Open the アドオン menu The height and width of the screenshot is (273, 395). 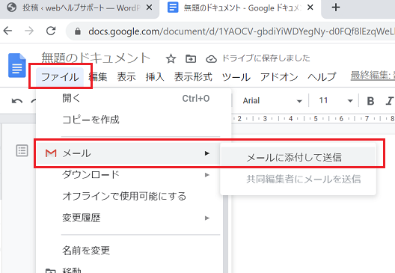tap(279, 76)
